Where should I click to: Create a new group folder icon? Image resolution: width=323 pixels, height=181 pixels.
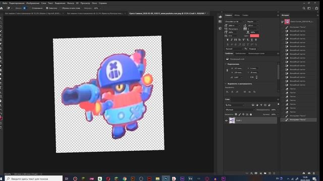click(x=265, y=173)
